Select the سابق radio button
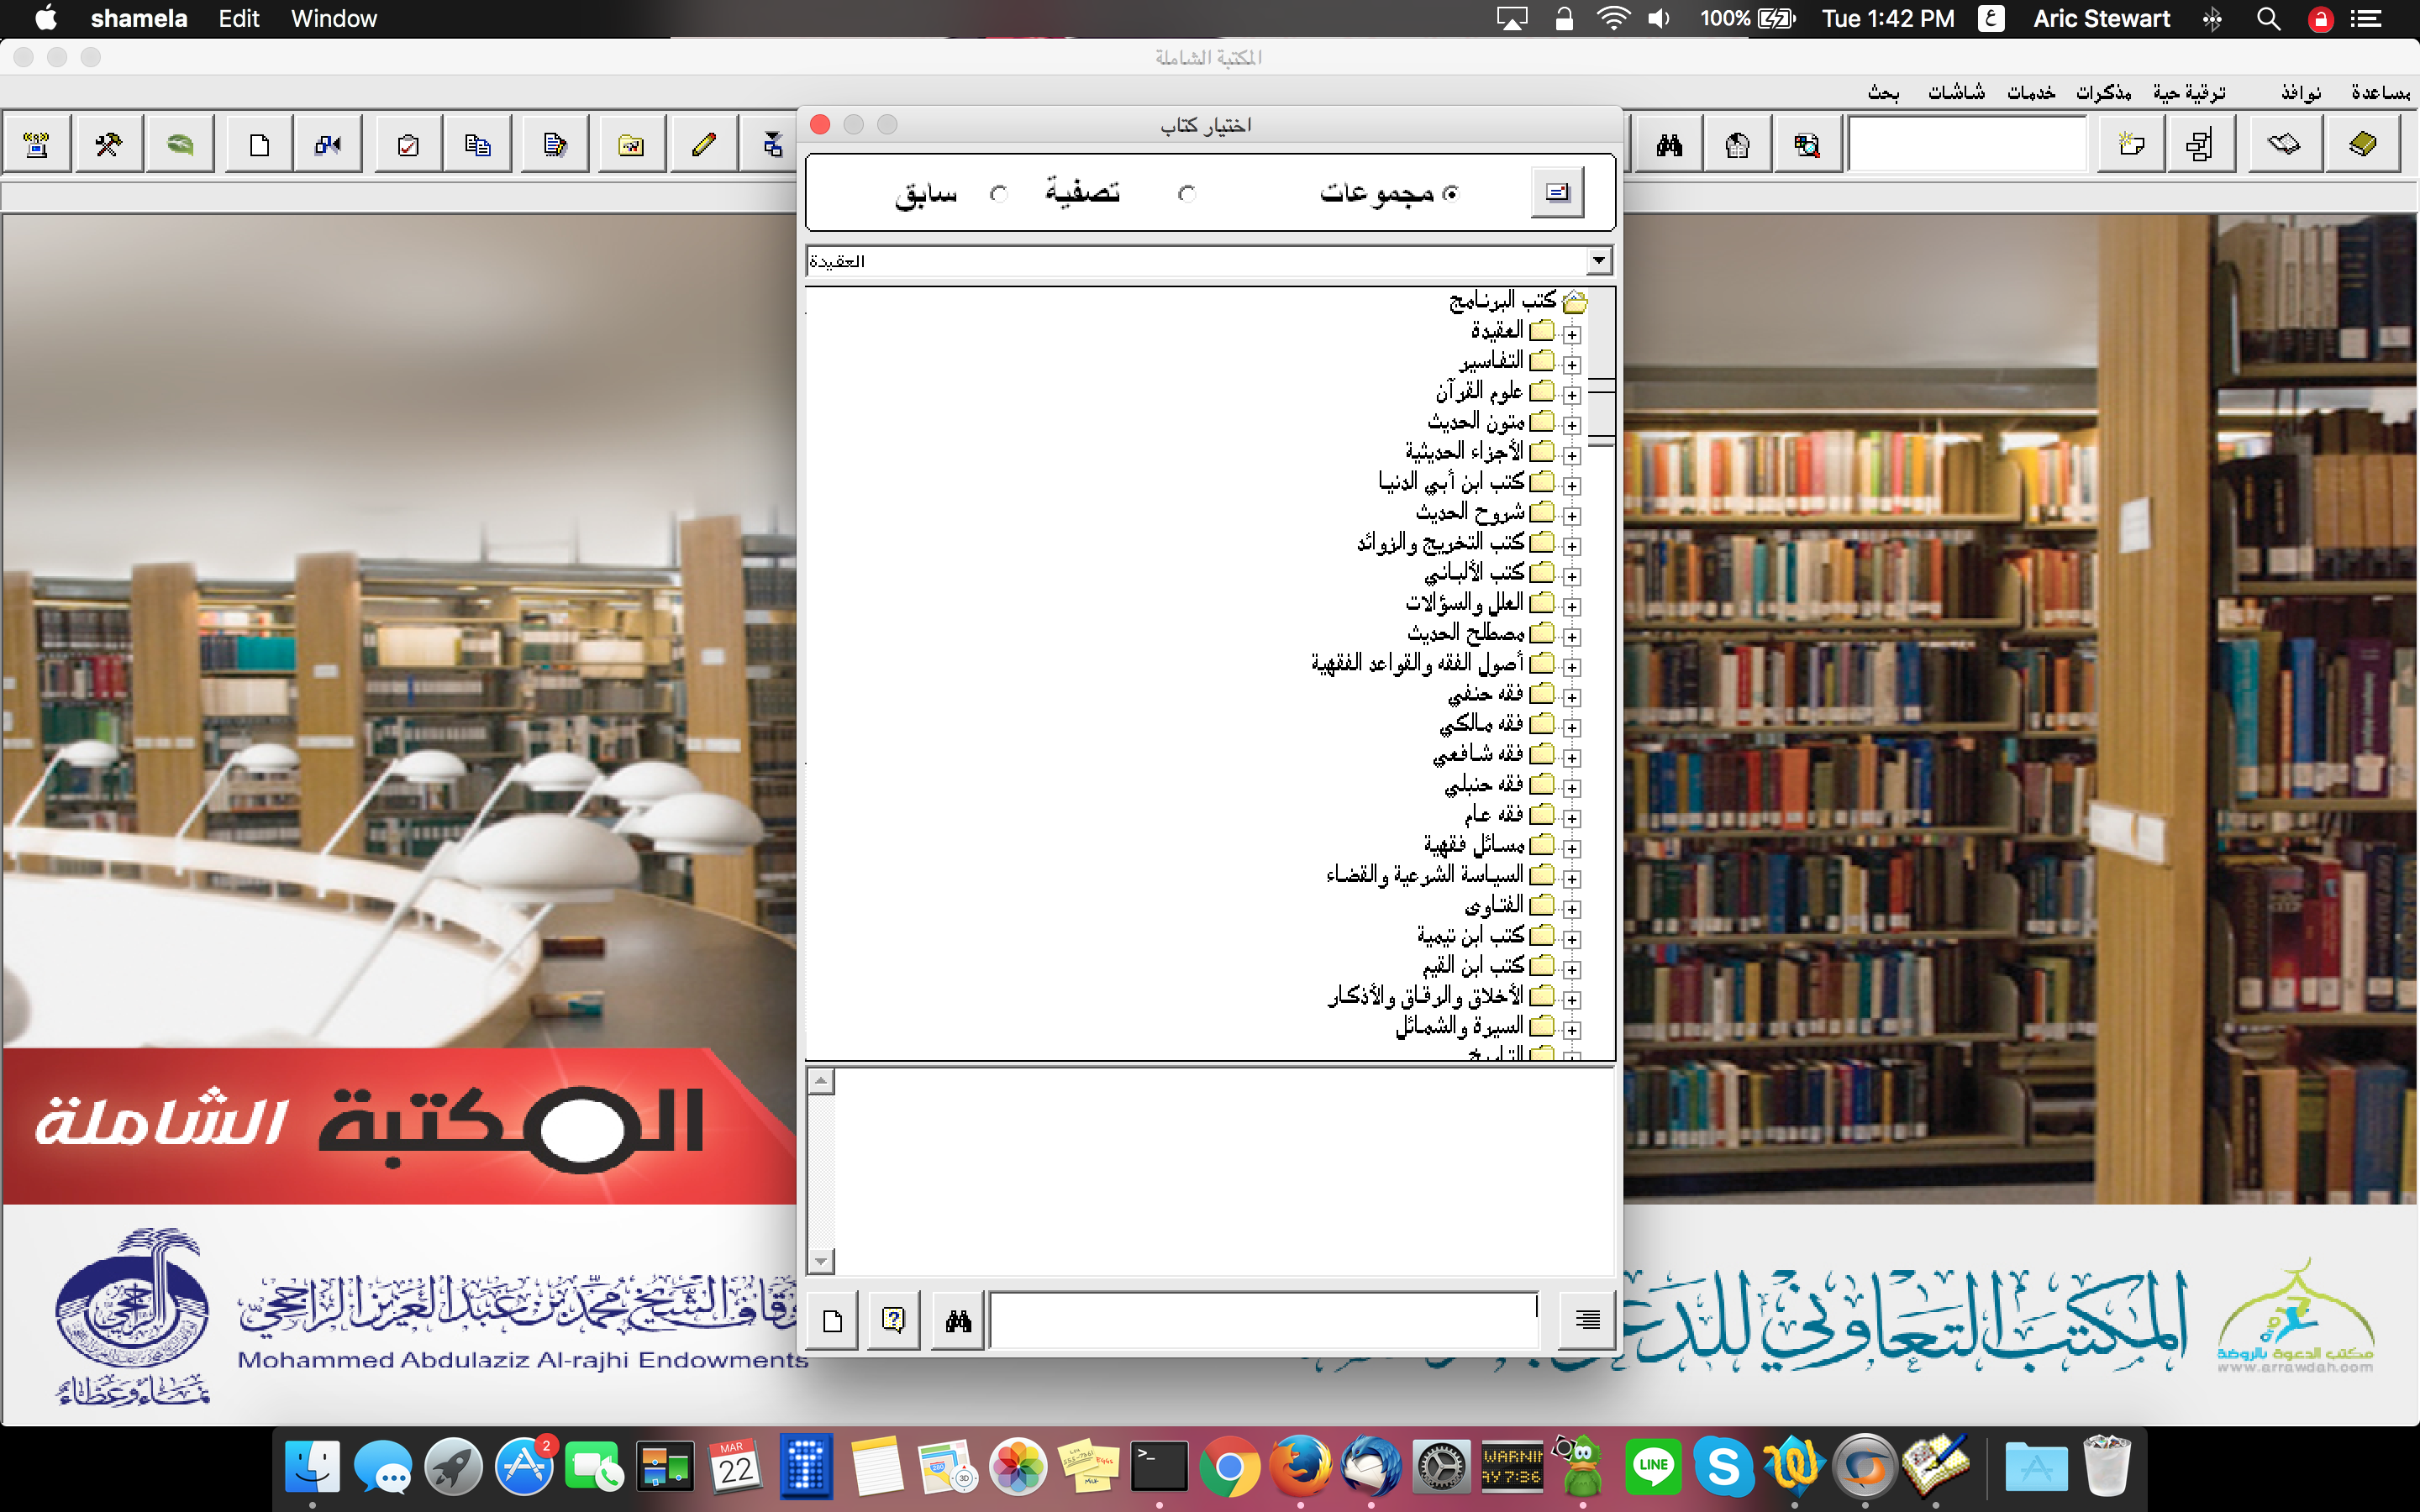This screenshot has height=1512, width=2420. point(999,193)
